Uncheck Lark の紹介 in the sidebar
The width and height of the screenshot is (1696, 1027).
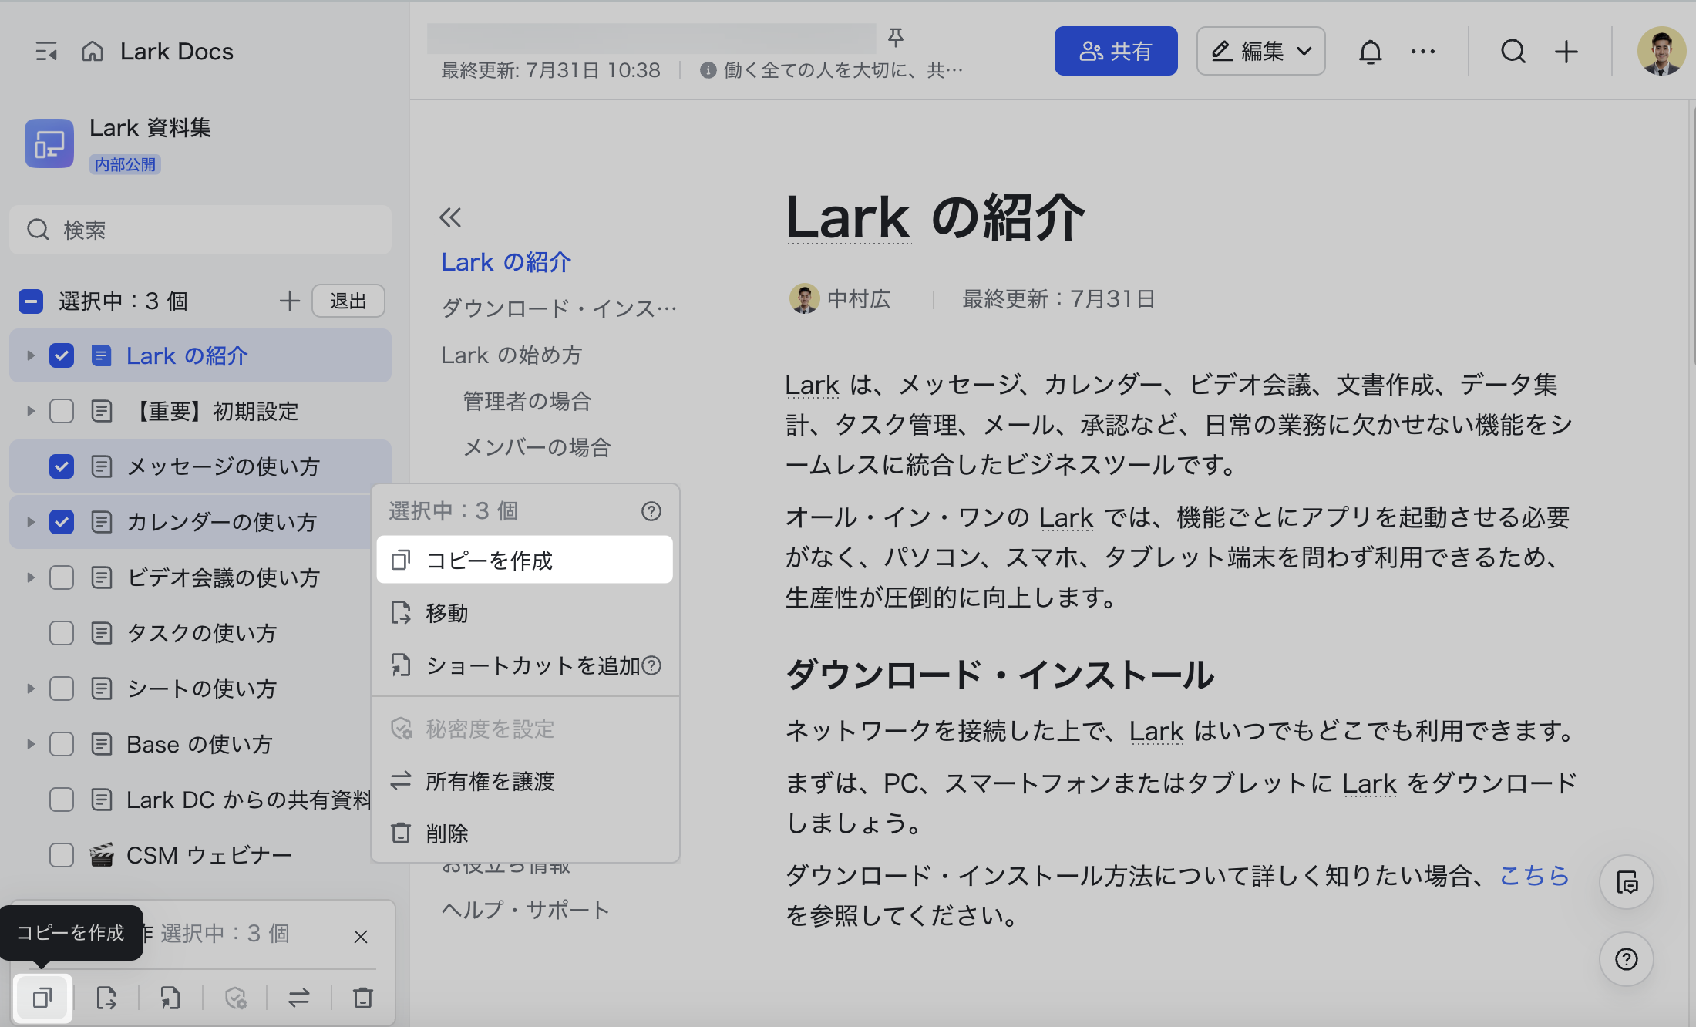(x=61, y=355)
